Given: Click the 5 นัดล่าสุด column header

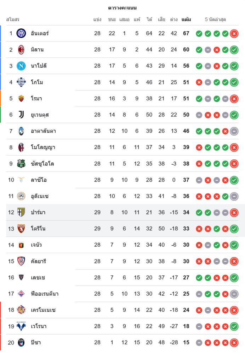Looking at the screenshot, I should [x=215, y=20].
